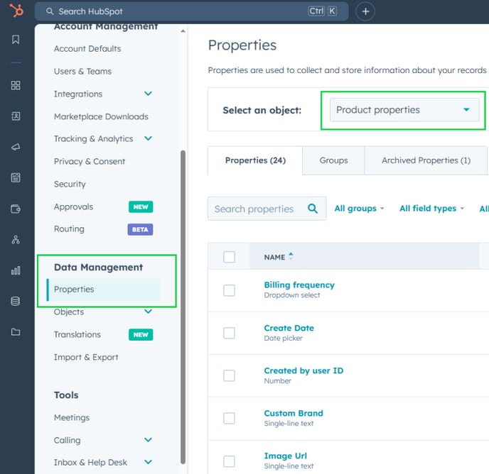Check the Billing frequency row checkbox

pos(229,290)
